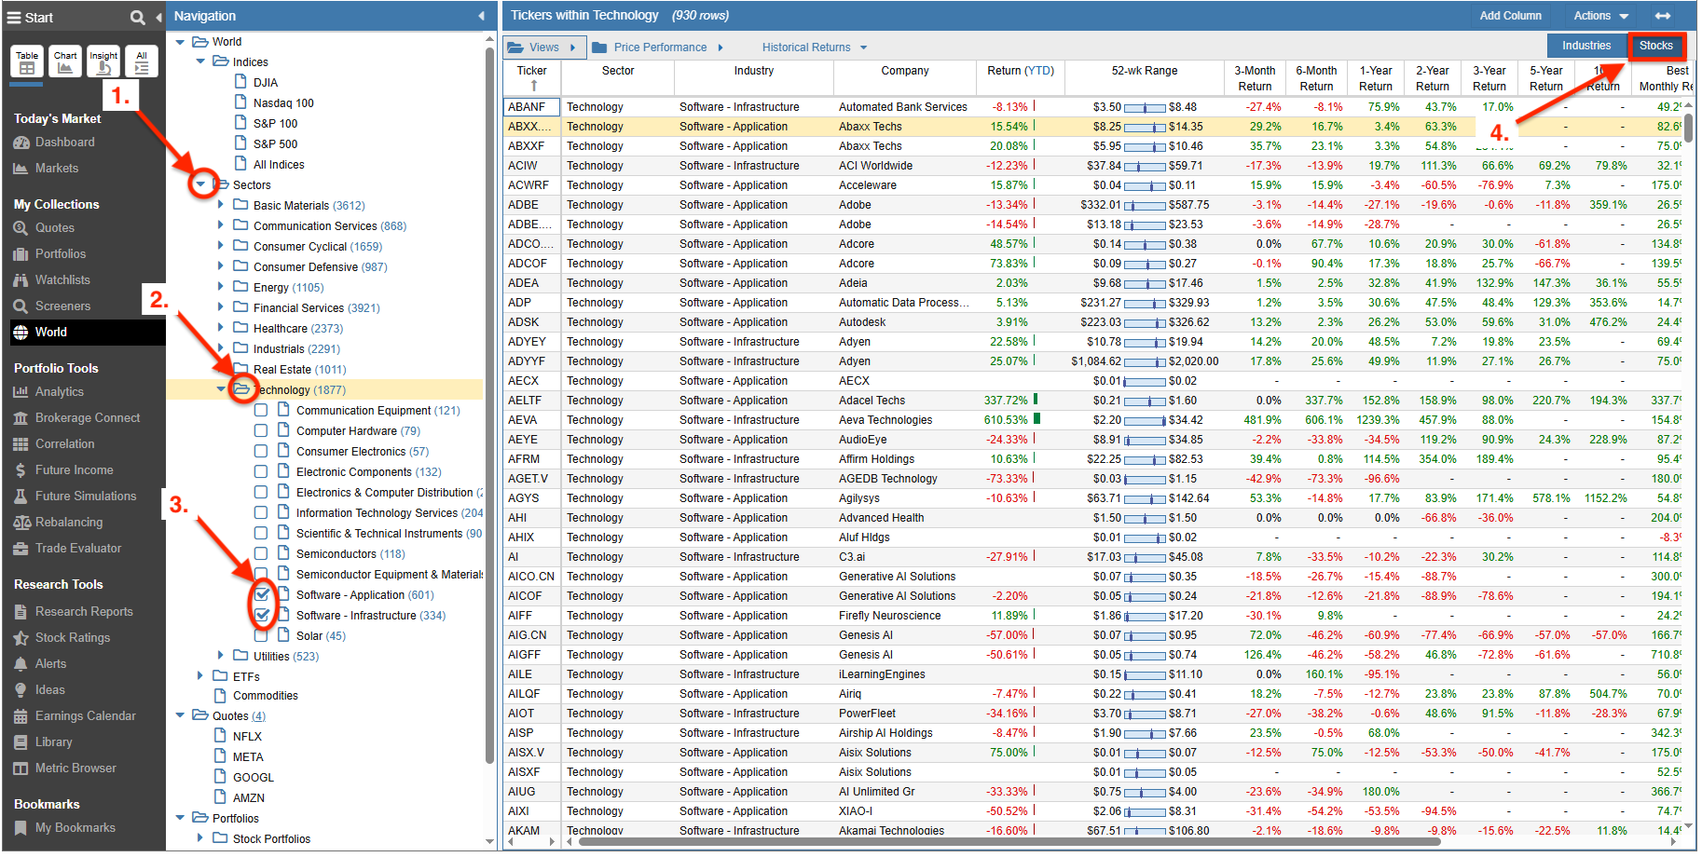Open the Earnings Calendar
1702x857 pixels.
(85, 715)
